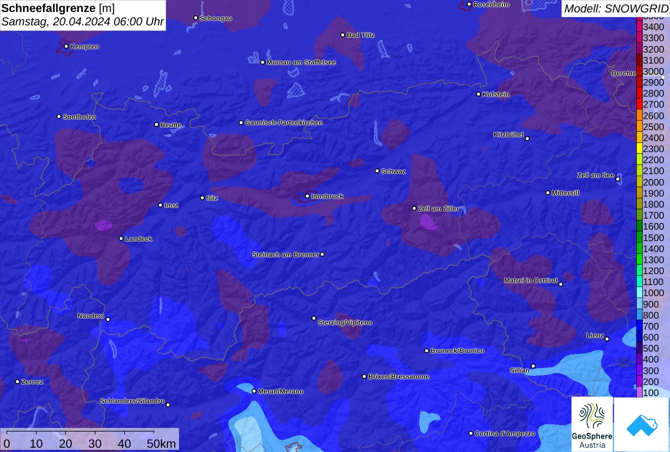Click the Meran/Merano location dot
The width and height of the screenshot is (670, 452).
(x=254, y=391)
